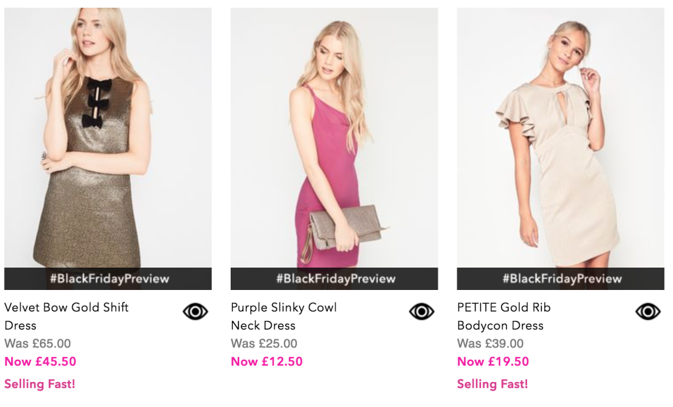The height and width of the screenshot is (407, 673).
Task: Click Selling Fast! under Velvet Bow dress
Action: pos(40,384)
